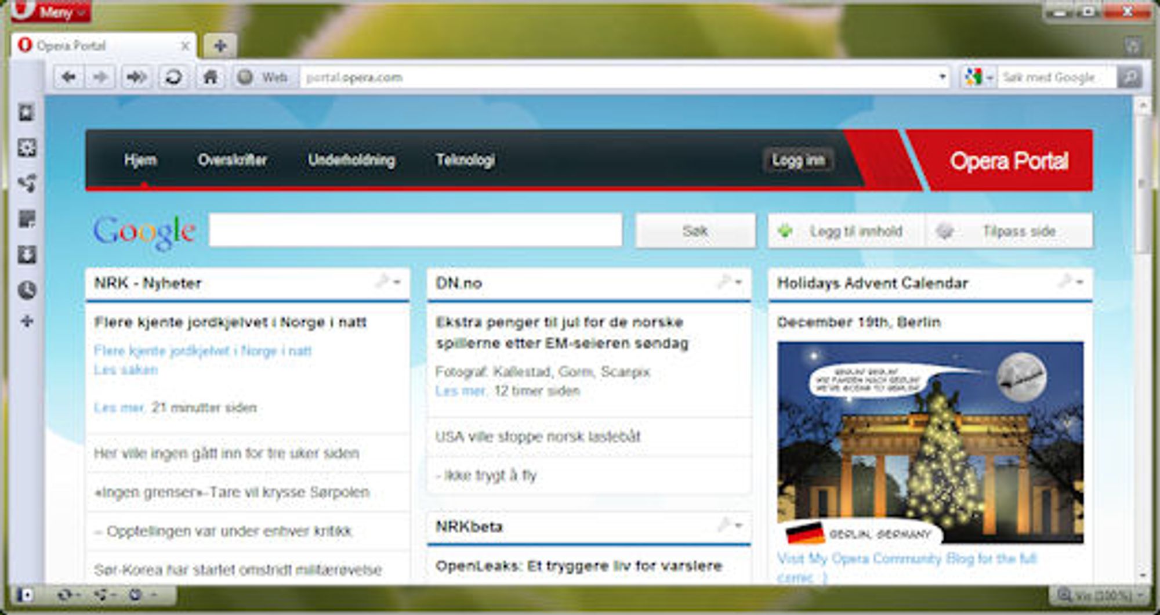Image resolution: width=1160 pixels, height=615 pixels.
Task: Select the Opera Portal tab
Action: 103,45
